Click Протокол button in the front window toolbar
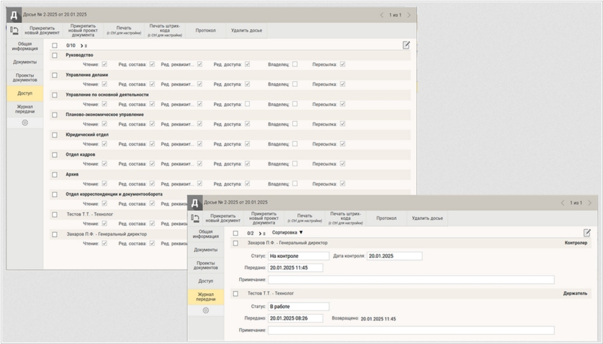Screen dimensions: 603x344 pos(386,218)
